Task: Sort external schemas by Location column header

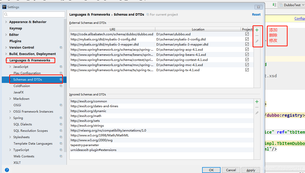Action: click(x=198, y=29)
